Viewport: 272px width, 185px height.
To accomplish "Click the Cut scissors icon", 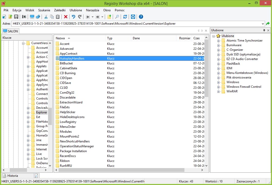I will pos(46,17).
